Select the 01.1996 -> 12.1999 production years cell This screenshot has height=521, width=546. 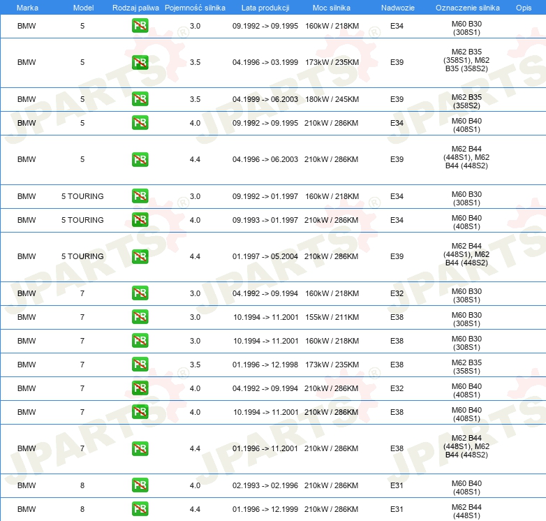pyautogui.click(x=265, y=509)
